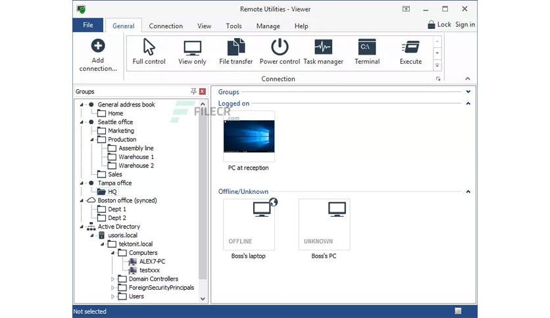Open the Task manager connection mode

pos(323,52)
